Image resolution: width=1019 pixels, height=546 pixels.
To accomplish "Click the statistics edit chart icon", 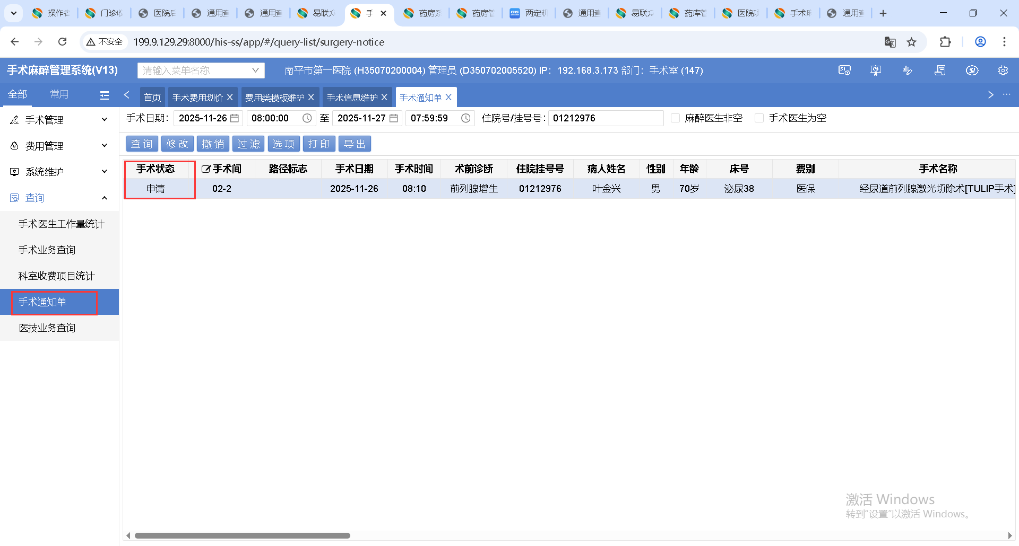I will [907, 71].
